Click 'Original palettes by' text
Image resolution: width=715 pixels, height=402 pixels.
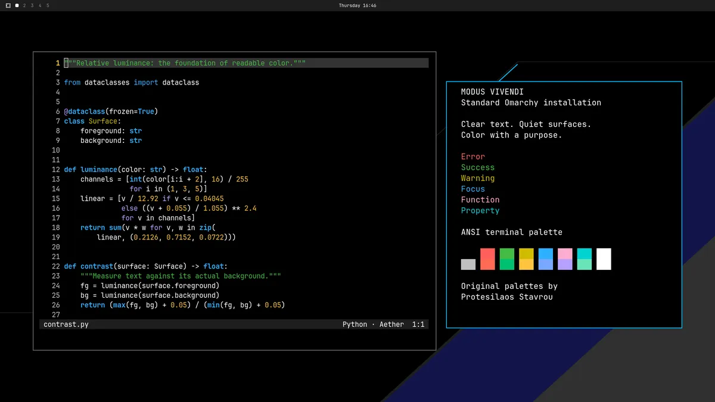pos(509,286)
